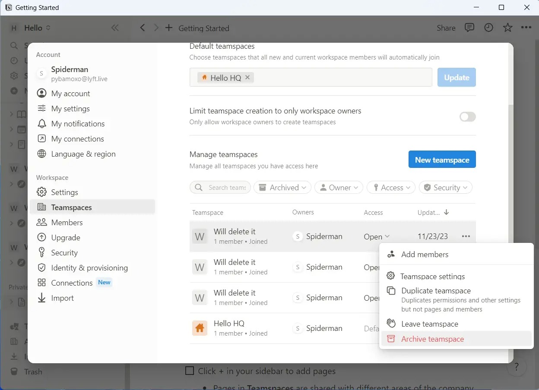539x390 pixels.
Task: Star the Getting Started page
Action: (x=507, y=28)
